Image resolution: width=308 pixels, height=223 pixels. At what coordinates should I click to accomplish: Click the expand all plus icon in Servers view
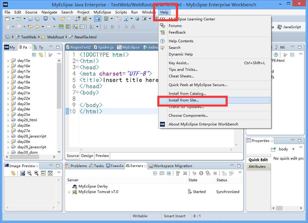[169, 173]
